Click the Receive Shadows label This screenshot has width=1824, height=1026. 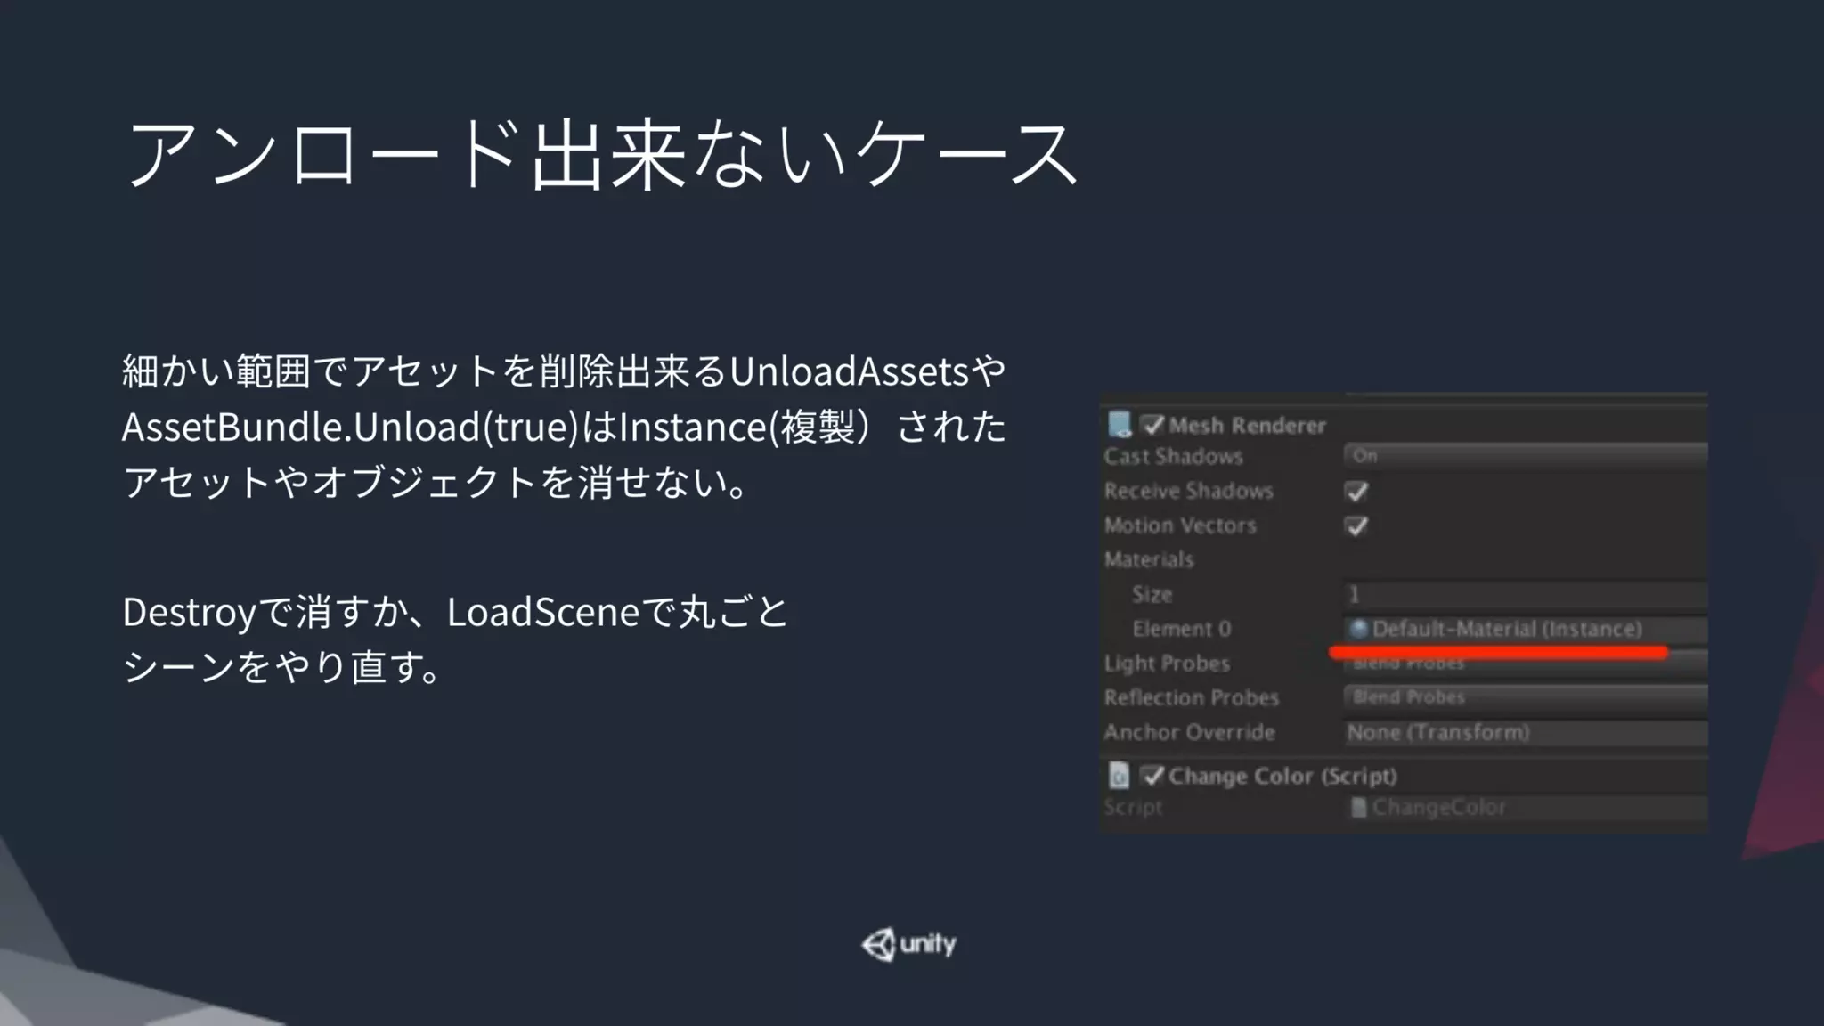coord(1189,491)
